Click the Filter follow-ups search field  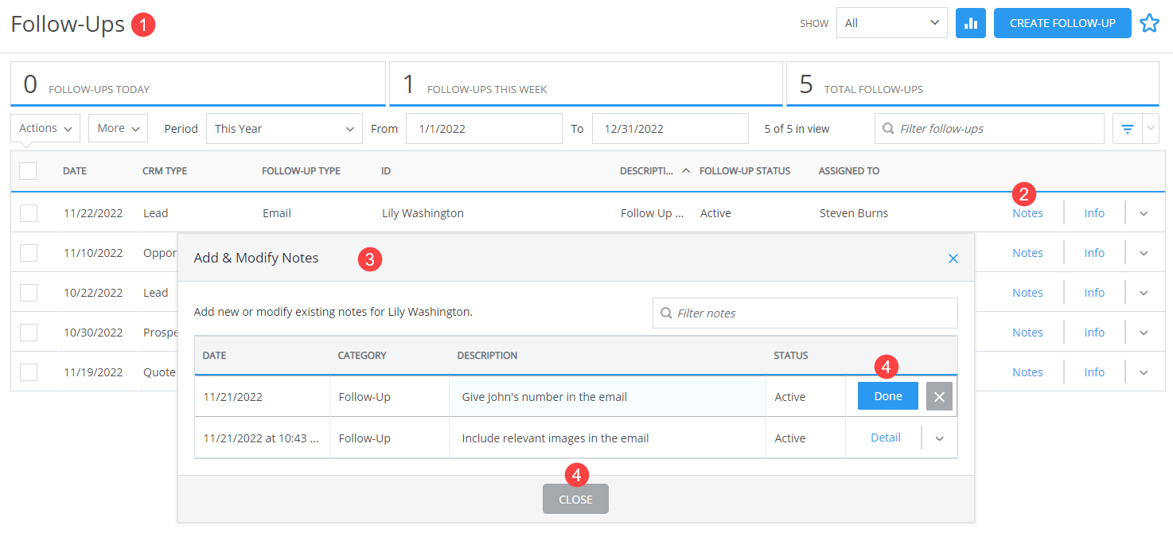coord(989,129)
